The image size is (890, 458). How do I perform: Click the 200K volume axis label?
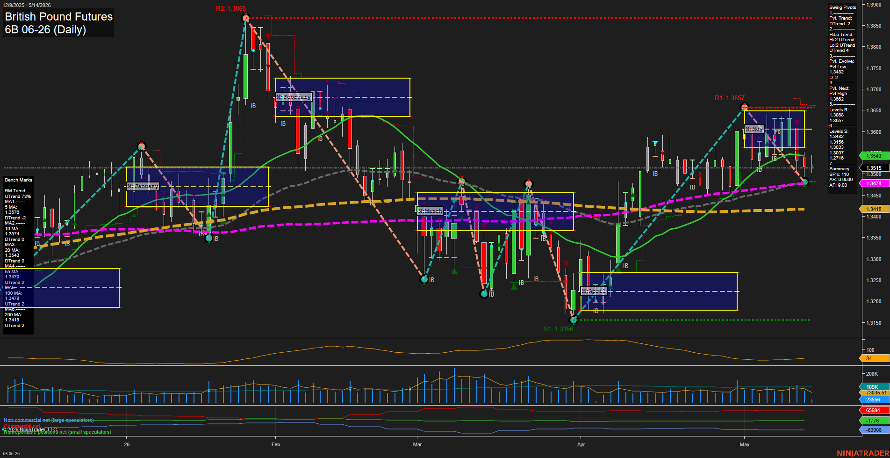pyautogui.click(x=872, y=374)
